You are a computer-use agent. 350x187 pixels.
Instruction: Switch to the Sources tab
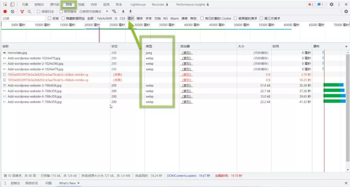tap(55, 4)
